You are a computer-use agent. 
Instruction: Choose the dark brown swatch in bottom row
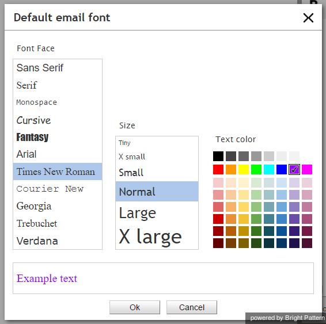[x=231, y=243]
